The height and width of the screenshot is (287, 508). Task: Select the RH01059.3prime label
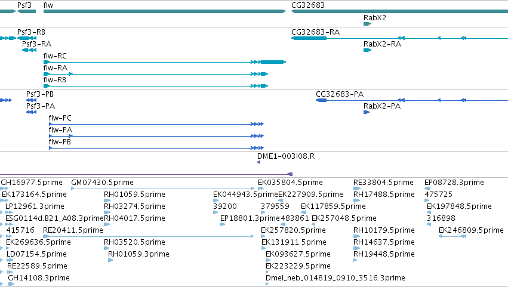coord(138,254)
